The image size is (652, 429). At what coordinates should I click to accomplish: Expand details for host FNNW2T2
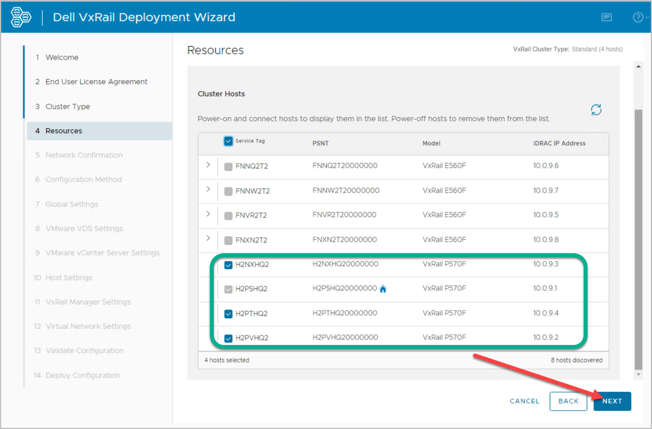coord(208,189)
